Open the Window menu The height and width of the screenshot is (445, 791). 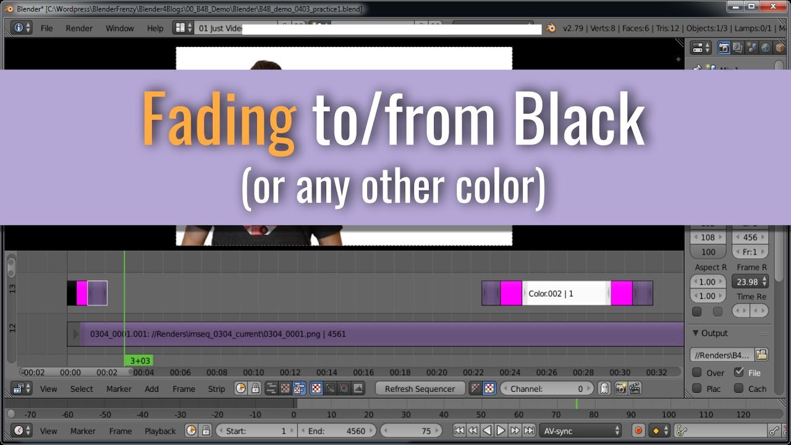tap(120, 28)
